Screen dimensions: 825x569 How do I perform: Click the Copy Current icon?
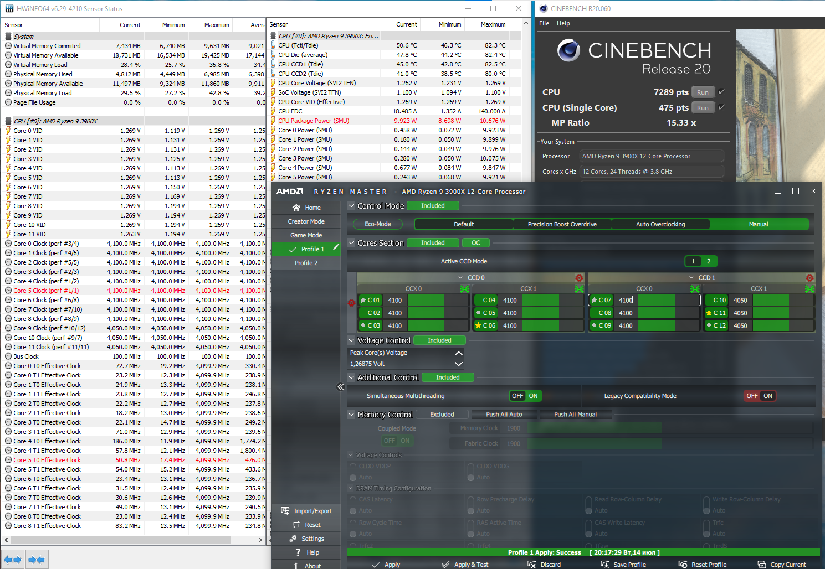[x=762, y=565]
